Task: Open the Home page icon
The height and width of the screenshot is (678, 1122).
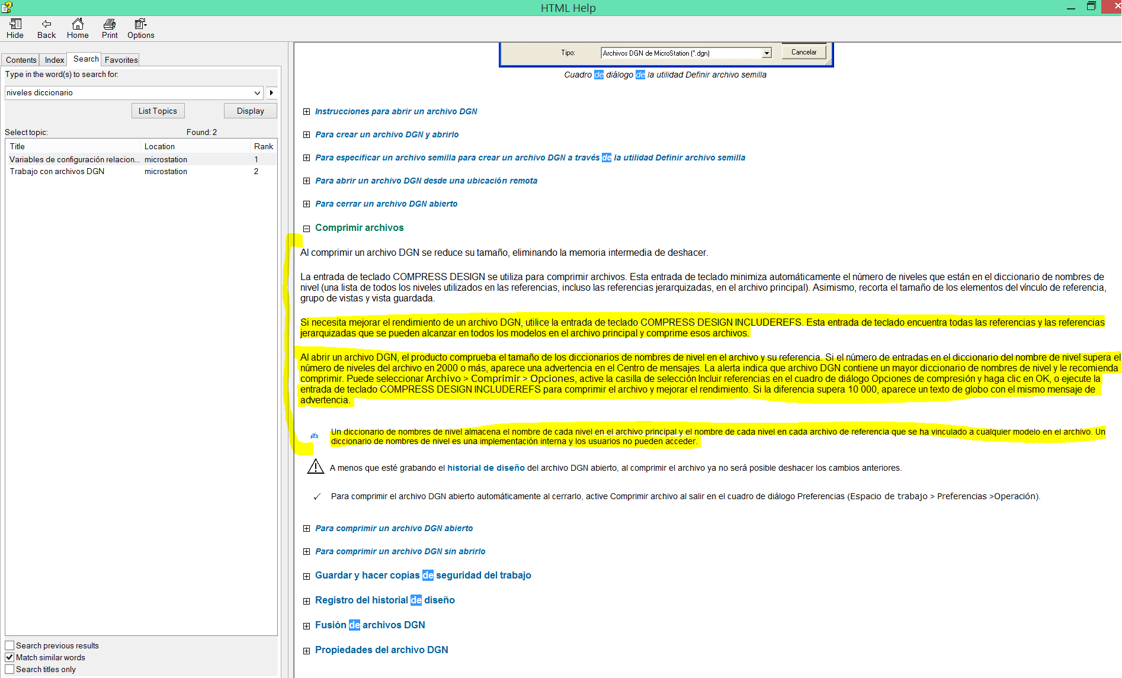Action: click(78, 24)
